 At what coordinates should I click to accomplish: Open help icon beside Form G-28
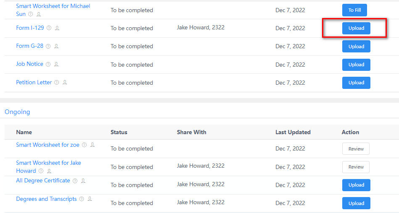tap(48, 46)
